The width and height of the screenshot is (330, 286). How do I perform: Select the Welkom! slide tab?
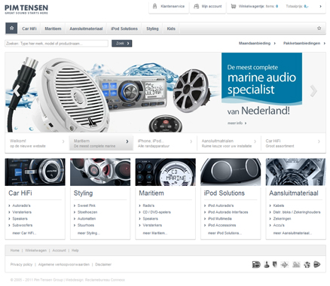coord(37,143)
